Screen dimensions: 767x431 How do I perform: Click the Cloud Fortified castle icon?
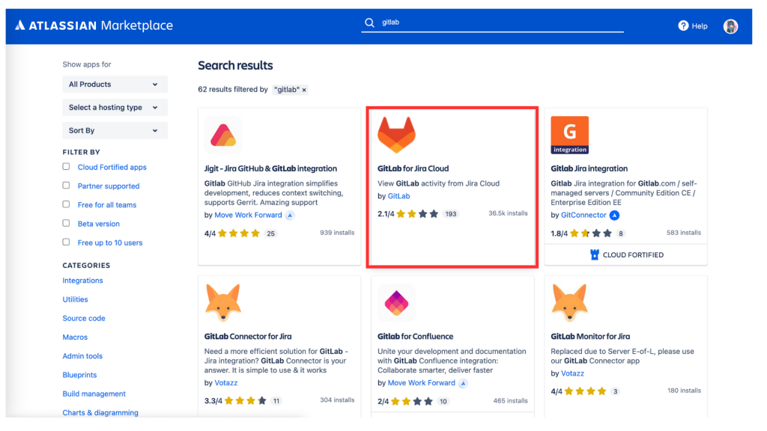[595, 254]
